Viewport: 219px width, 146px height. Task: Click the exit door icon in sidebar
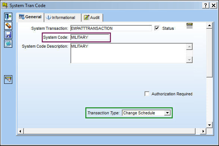click(x=8, y=17)
